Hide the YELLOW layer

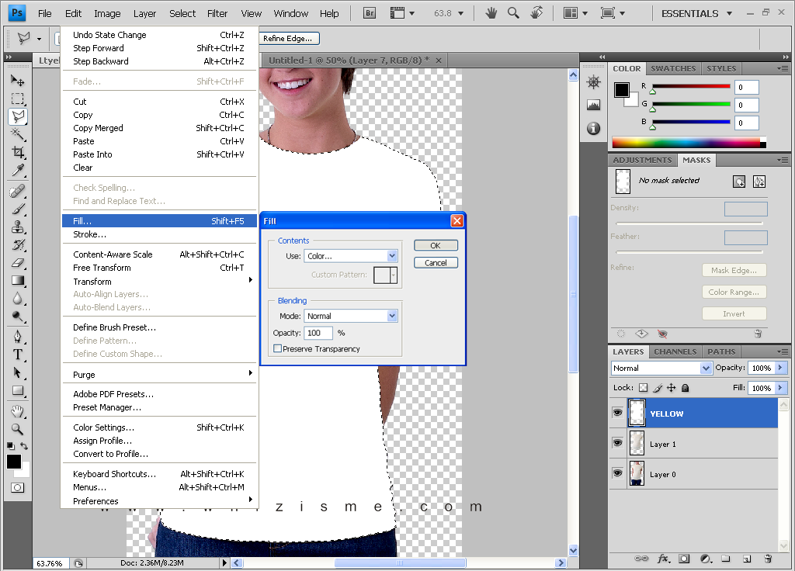coord(617,413)
